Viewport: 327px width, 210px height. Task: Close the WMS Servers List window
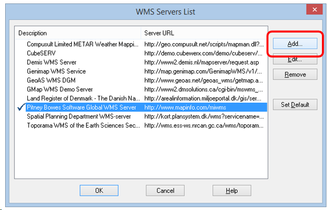coord(314,9)
